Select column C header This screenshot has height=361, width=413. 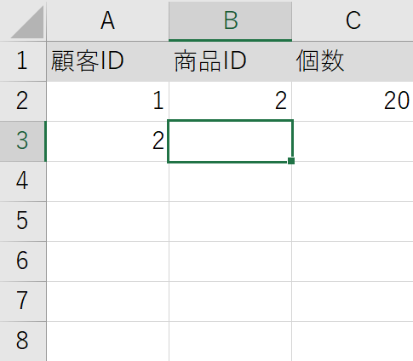tap(353, 20)
